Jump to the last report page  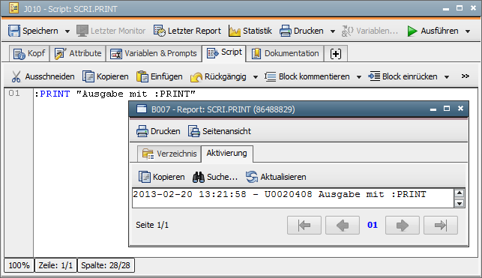point(441,225)
